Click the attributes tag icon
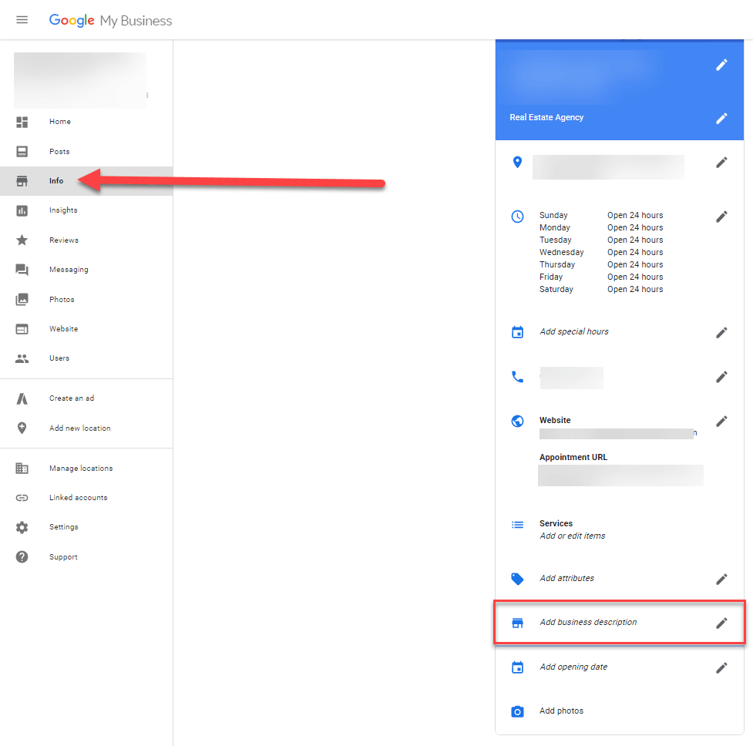The height and width of the screenshot is (746, 753). 517,579
